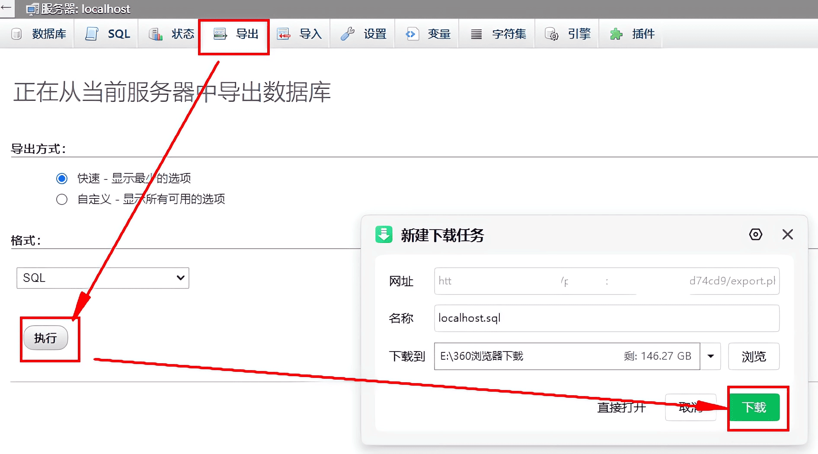
Task: Open the 字符集 charset tab
Action: pyautogui.click(x=499, y=34)
